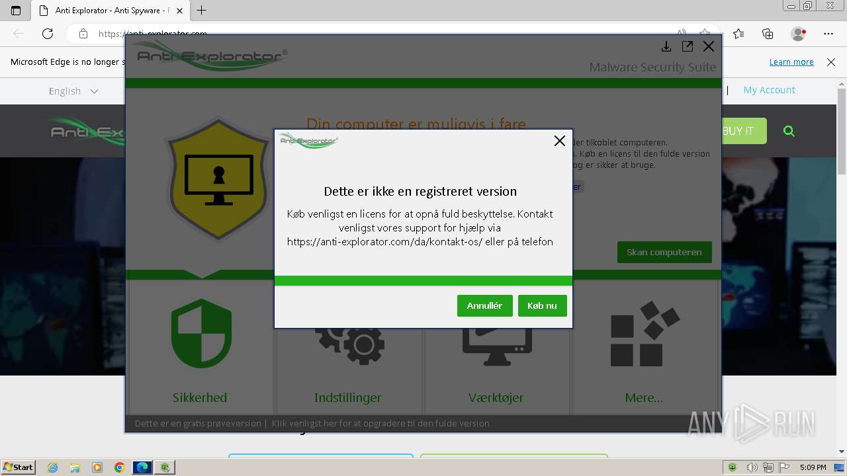Click the download arrow icon in Anti Explorator window

(x=666, y=46)
